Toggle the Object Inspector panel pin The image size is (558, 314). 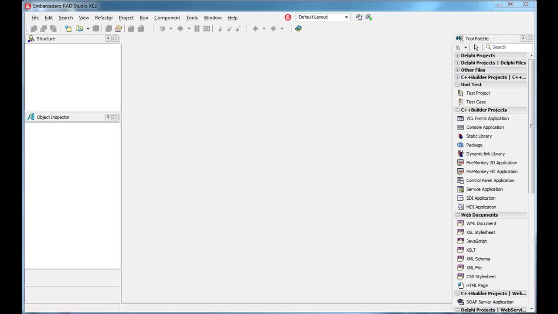pyautogui.click(x=108, y=117)
